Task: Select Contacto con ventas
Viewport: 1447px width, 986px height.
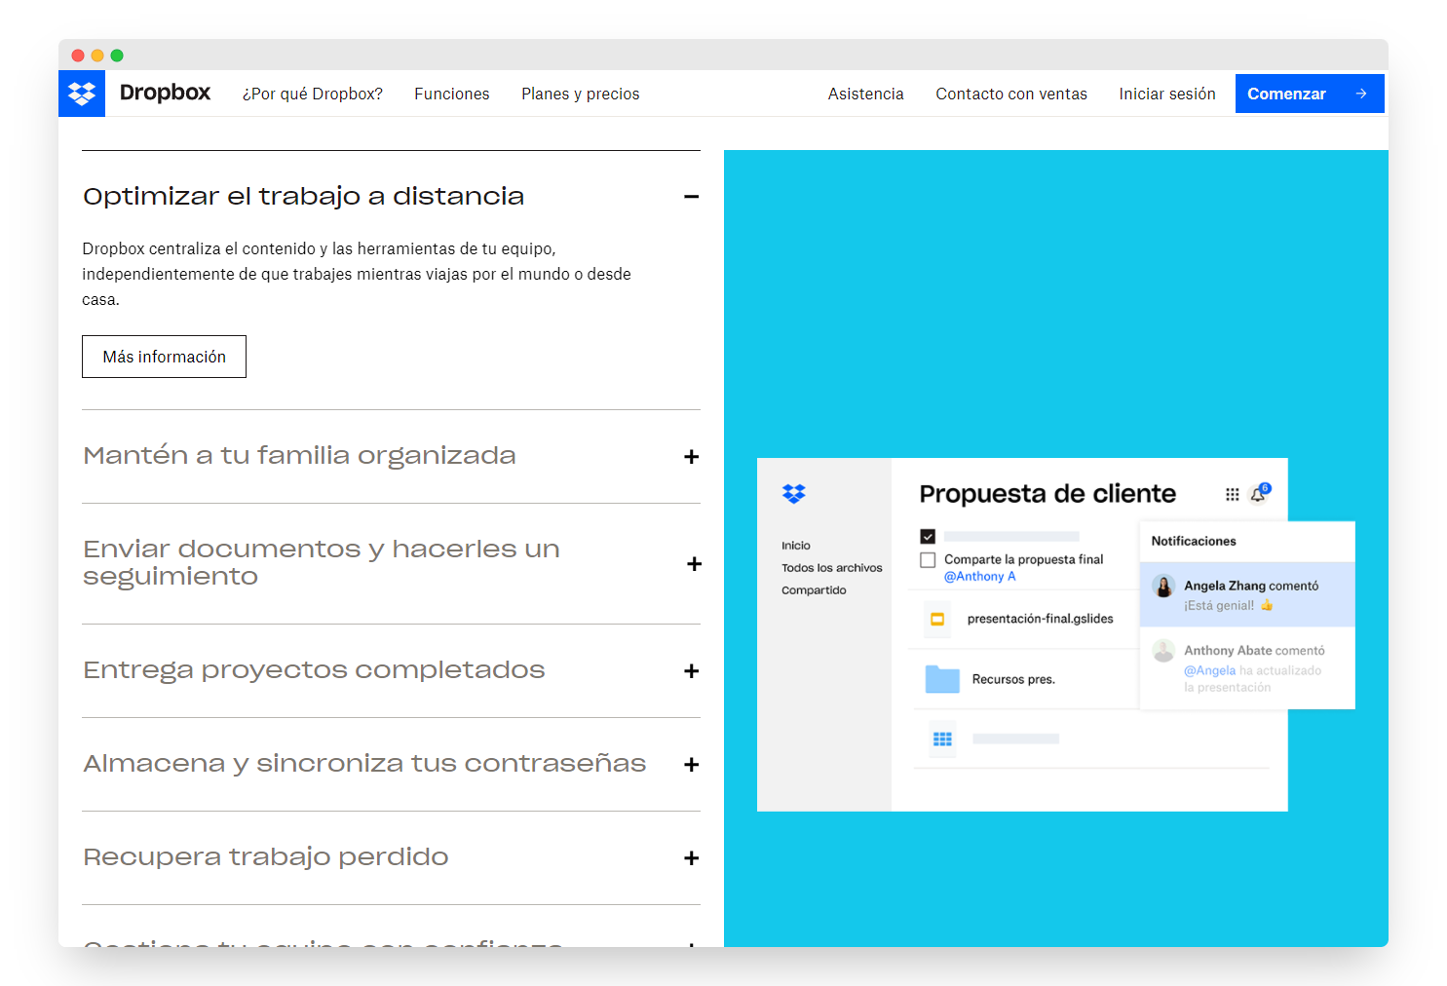Action: click(1011, 94)
